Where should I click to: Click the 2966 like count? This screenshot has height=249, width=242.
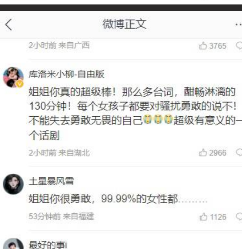coord(218,153)
